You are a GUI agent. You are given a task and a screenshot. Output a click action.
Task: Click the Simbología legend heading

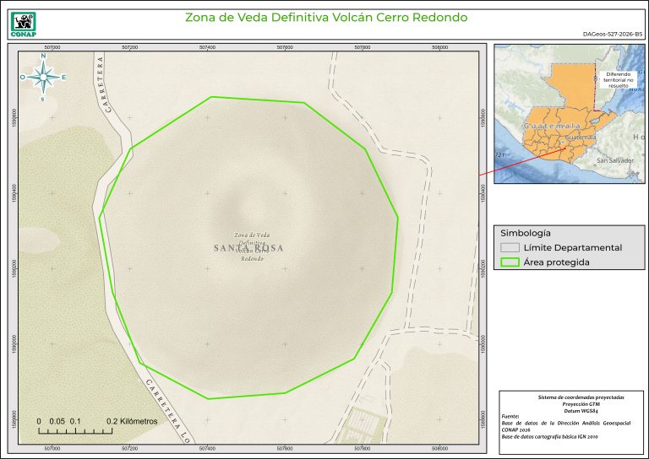point(526,232)
